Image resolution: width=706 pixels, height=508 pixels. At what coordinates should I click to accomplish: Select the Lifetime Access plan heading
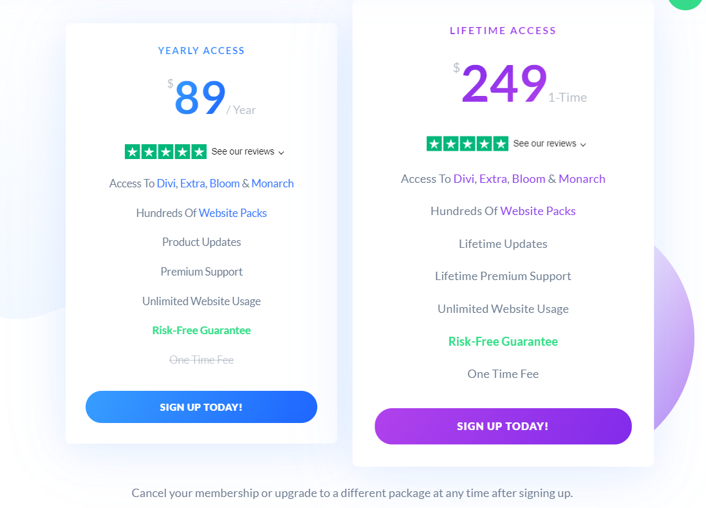503,30
